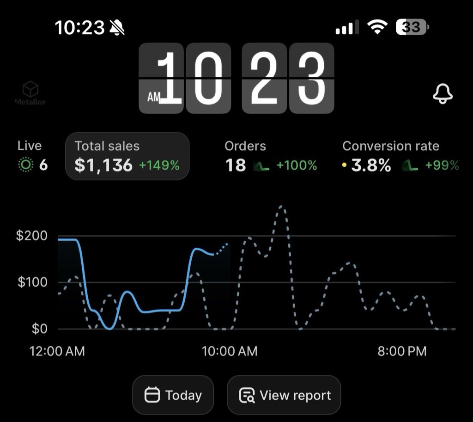This screenshot has width=473, height=422.
Task: Tap the blue sales line peak
Action: tap(67, 240)
